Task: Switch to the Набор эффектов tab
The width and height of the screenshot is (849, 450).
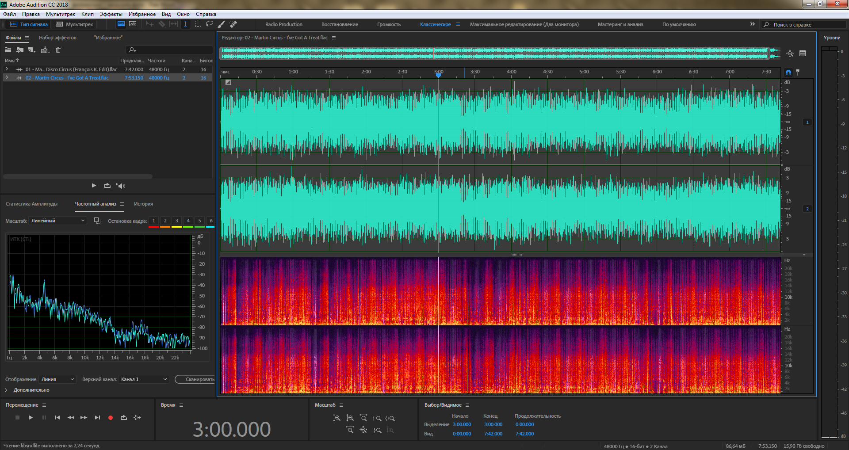Action: point(57,38)
